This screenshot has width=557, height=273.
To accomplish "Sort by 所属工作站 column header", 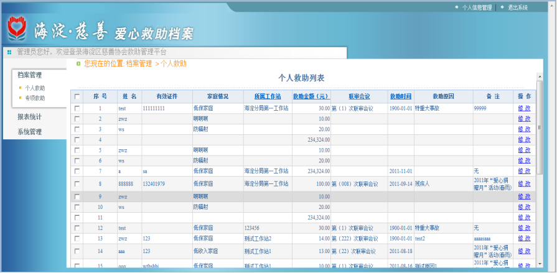I will click(268, 96).
